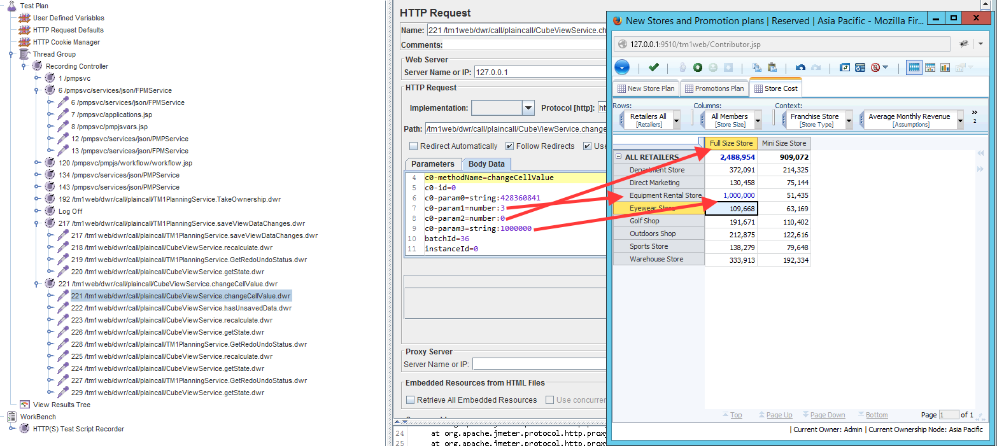
Task: Click the Thread Group spool icon
Action: click(x=24, y=54)
